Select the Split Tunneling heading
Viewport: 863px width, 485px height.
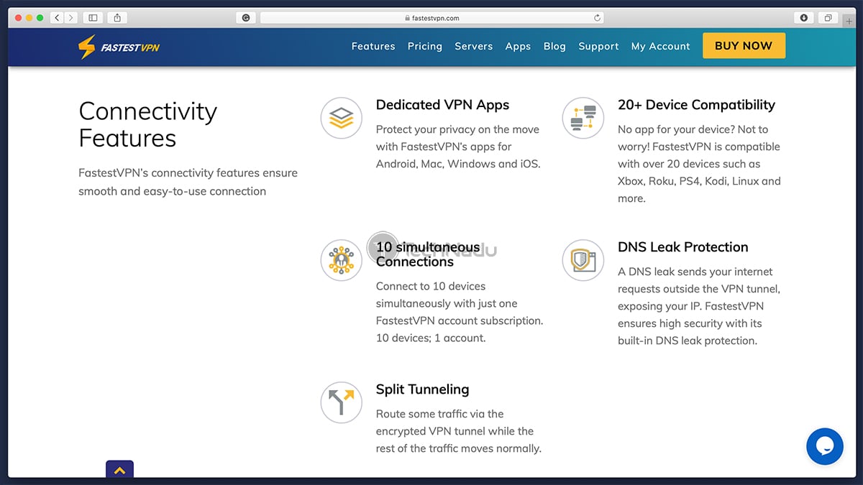point(422,389)
